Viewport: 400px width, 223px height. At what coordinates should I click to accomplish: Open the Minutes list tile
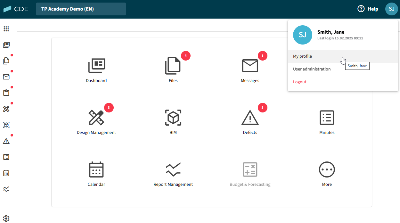pos(327,118)
